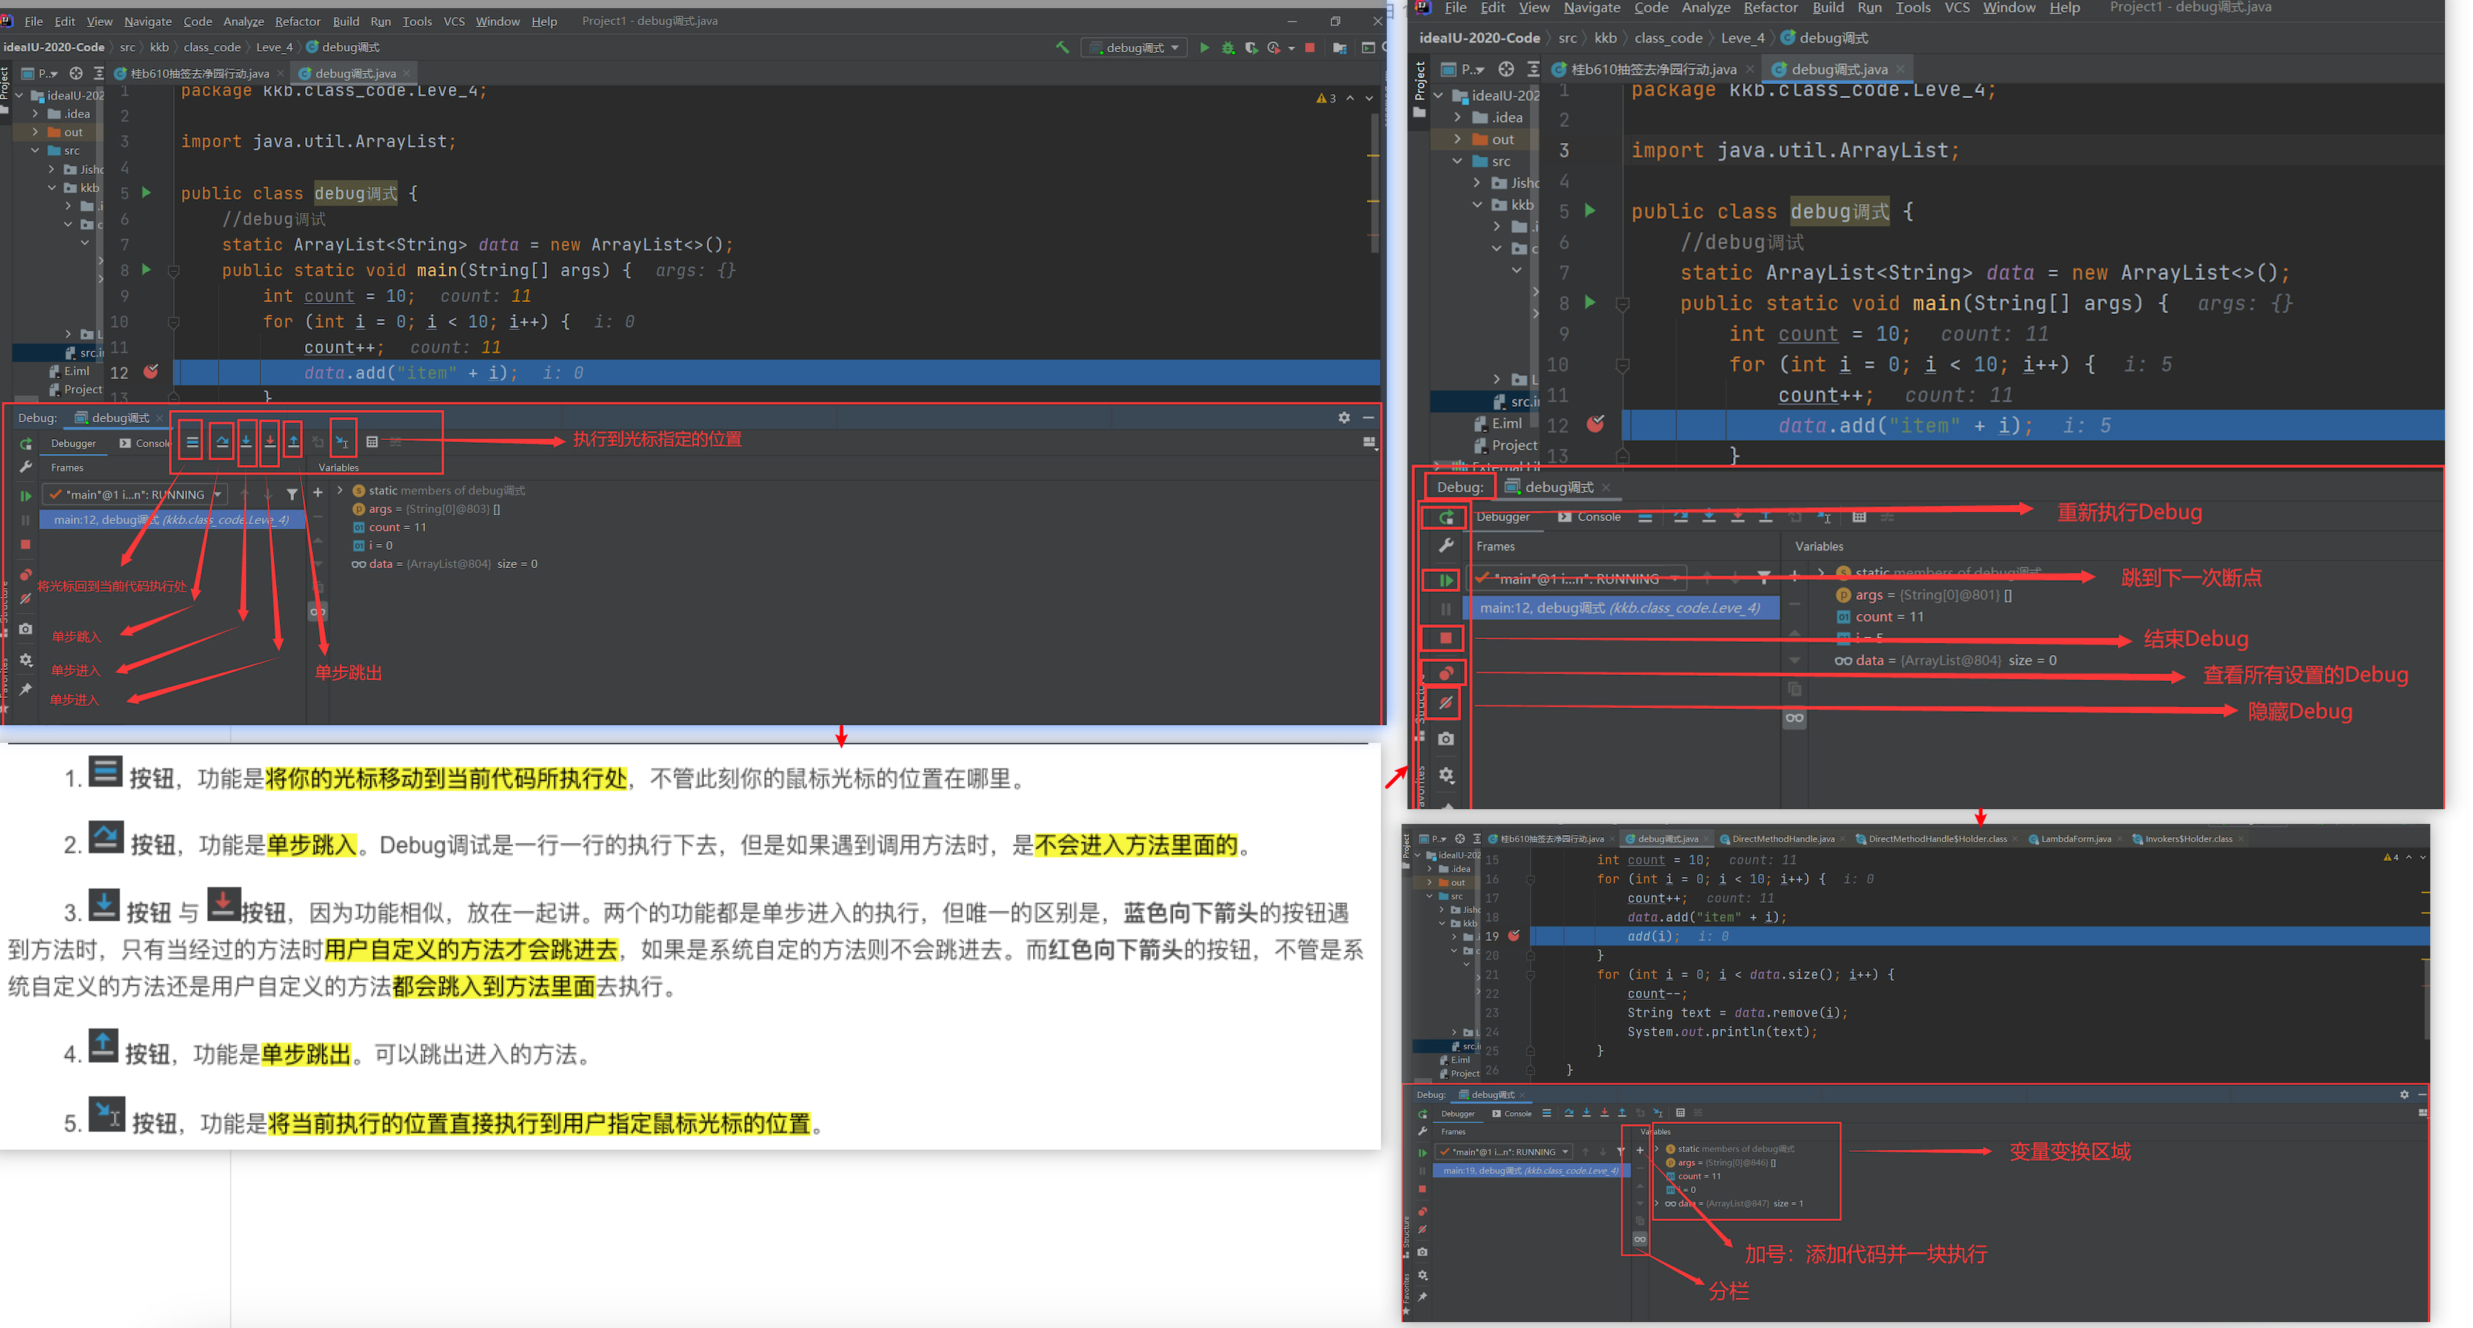Expand out folder in top-left project tree
Image resolution: width=2473 pixels, height=1328 pixels.
[x=35, y=132]
